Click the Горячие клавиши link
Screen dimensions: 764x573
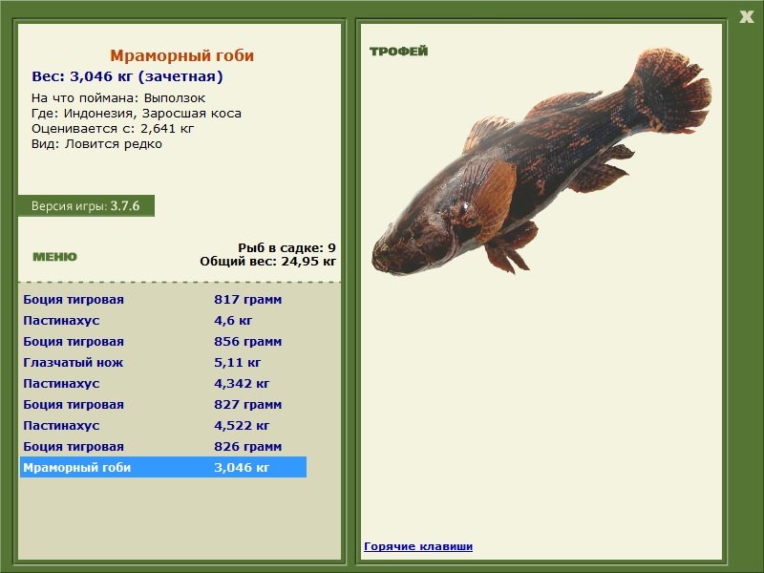pos(418,546)
